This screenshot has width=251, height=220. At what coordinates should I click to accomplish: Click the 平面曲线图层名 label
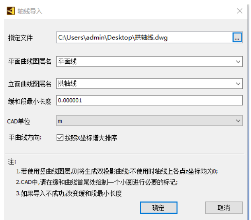30,62
